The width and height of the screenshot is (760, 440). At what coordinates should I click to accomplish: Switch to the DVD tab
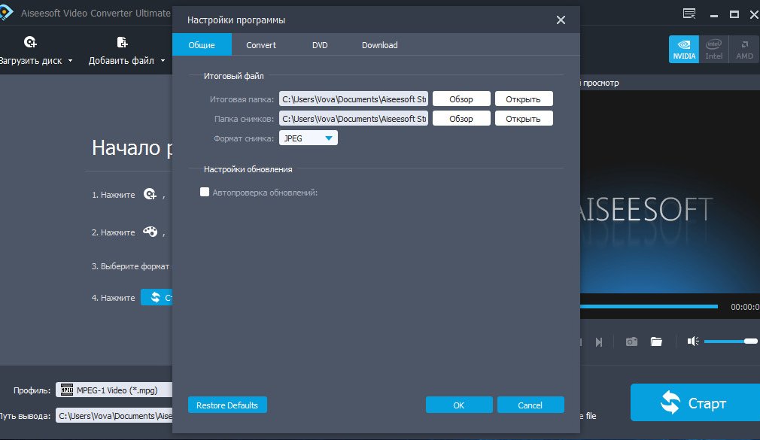pos(320,45)
